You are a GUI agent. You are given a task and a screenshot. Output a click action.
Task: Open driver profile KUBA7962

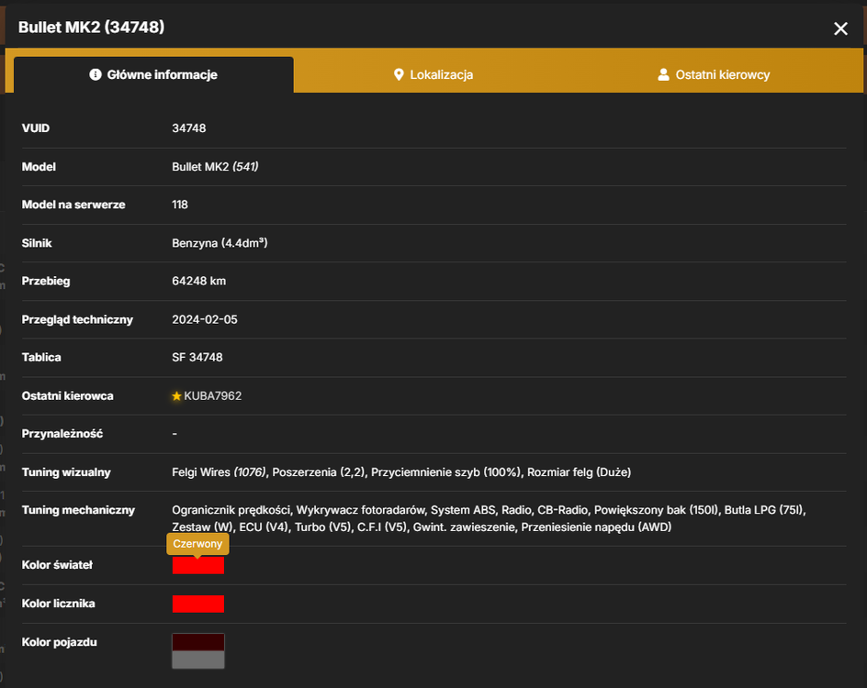(x=213, y=396)
